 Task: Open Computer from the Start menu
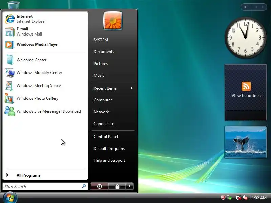pyautogui.click(x=103, y=100)
